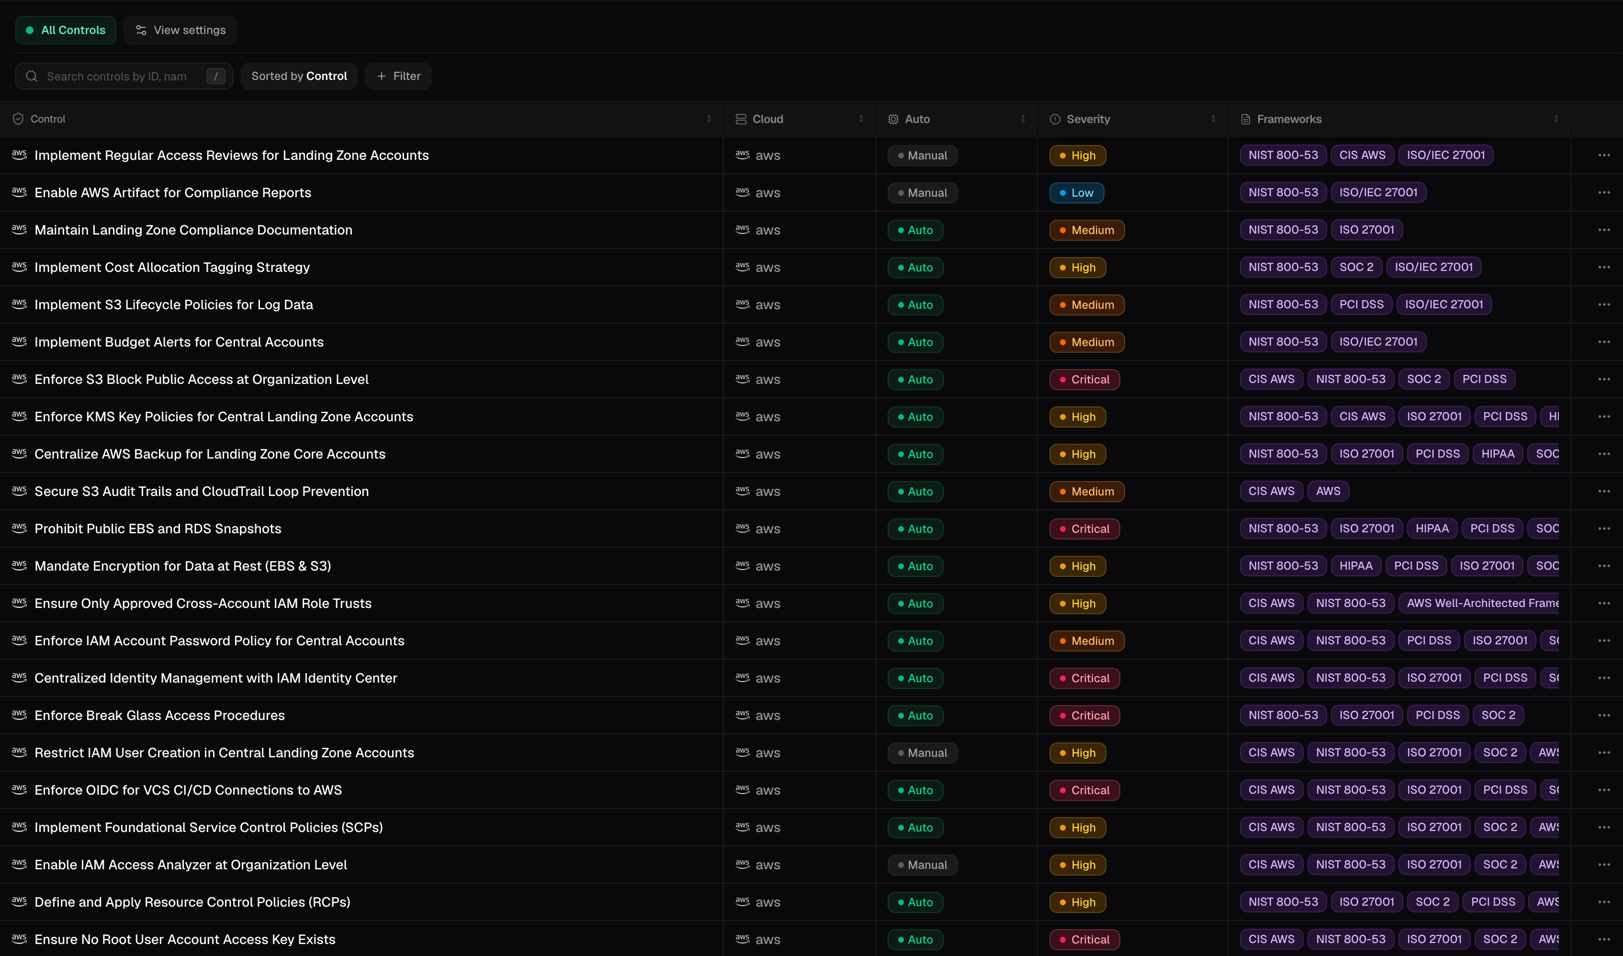Open row menu for Enforce Break Glass Access
The height and width of the screenshot is (956, 1623).
(x=1604, y=716)
